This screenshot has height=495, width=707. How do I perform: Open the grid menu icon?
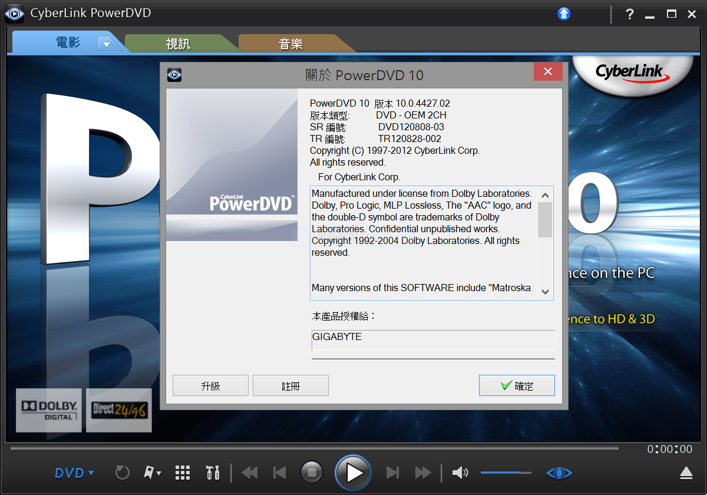(x=183, y=473)
